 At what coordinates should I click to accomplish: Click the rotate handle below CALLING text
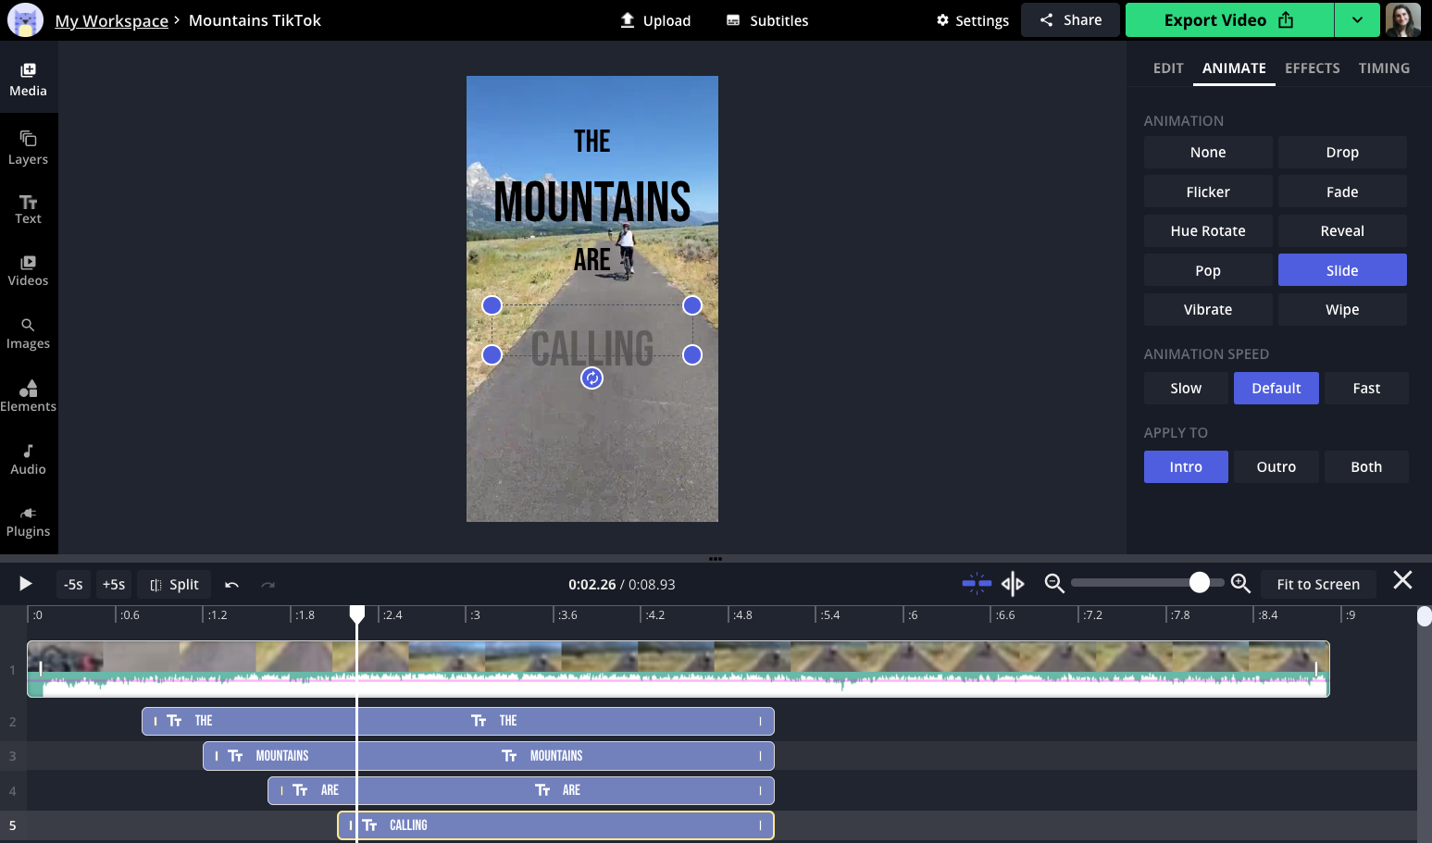[x=591, y=378]
